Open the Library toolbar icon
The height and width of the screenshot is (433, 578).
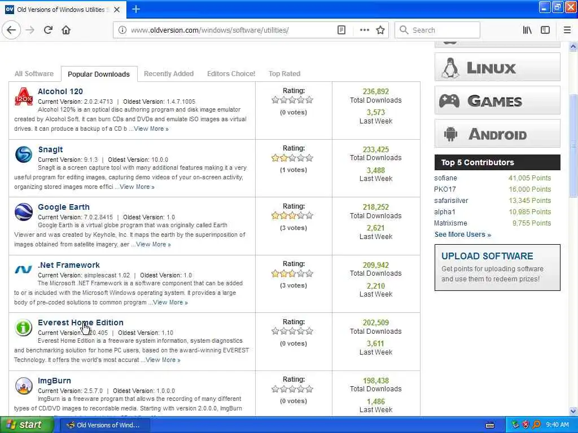527,30
